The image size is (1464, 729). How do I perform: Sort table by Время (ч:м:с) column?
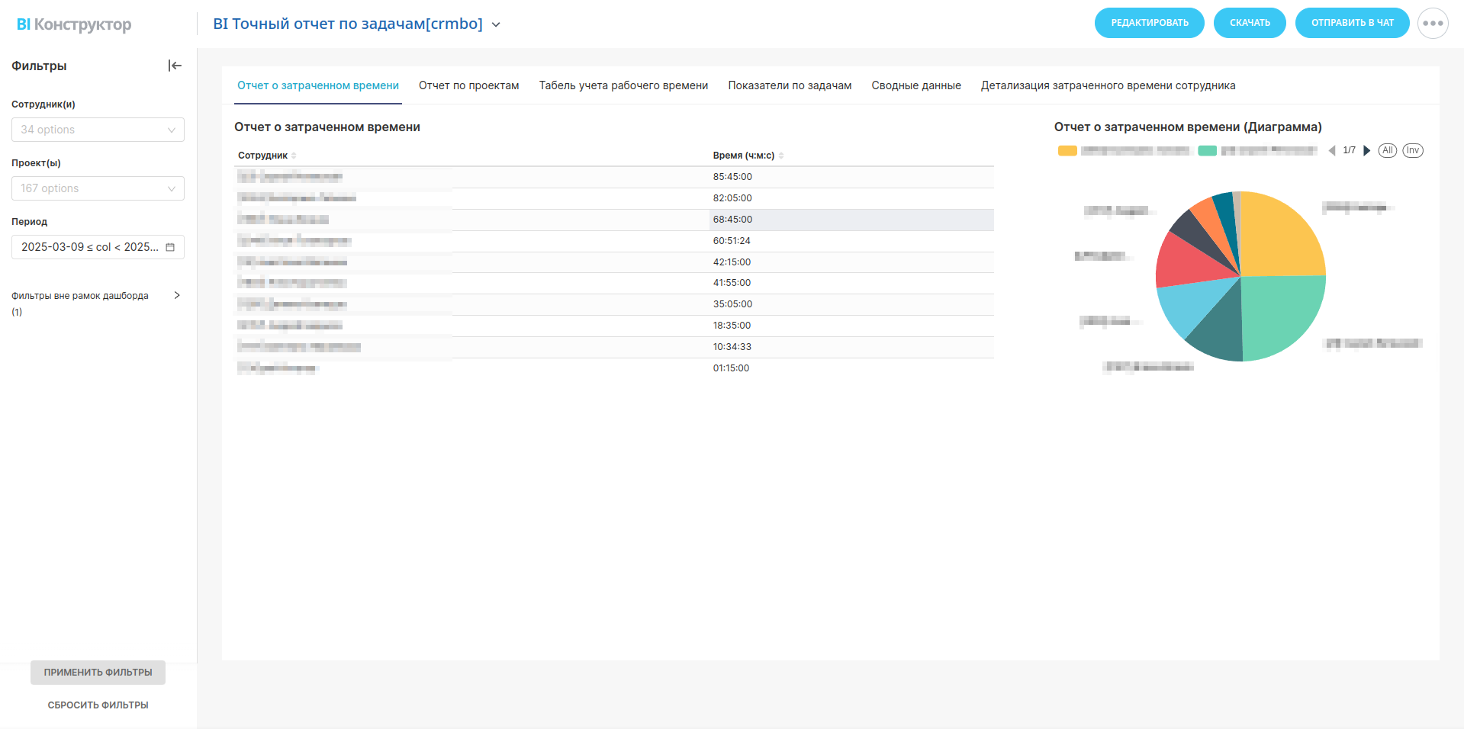coord(780,156)
